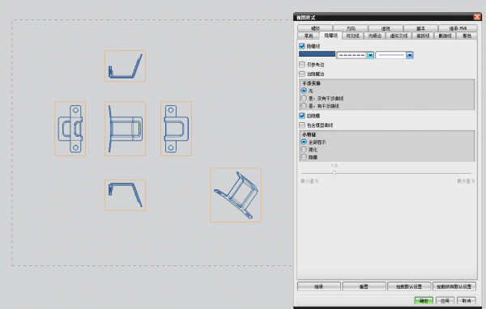This screenshot has height=309, width=486.
Task: Open the hidden line color swatch
Action: click(x=317, y=54)
